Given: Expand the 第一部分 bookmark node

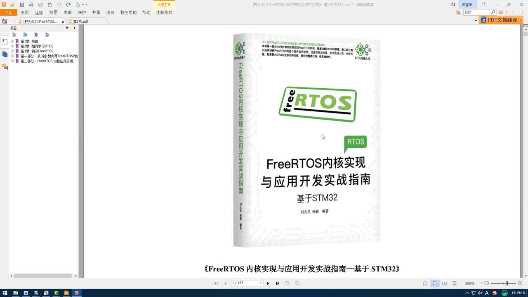Looking at the screenshot, I should click(x=12, y=56).
